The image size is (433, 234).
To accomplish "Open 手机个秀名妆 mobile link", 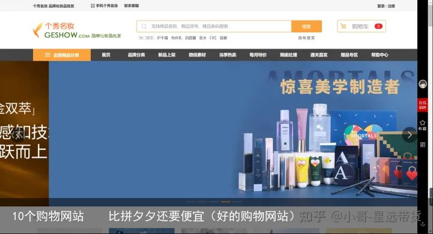I will (x=104, y=5).
